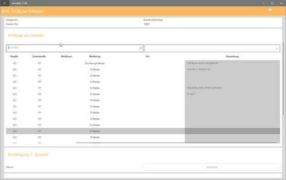Click the search magnifier icon
The image size is (286, 180).
140,48
